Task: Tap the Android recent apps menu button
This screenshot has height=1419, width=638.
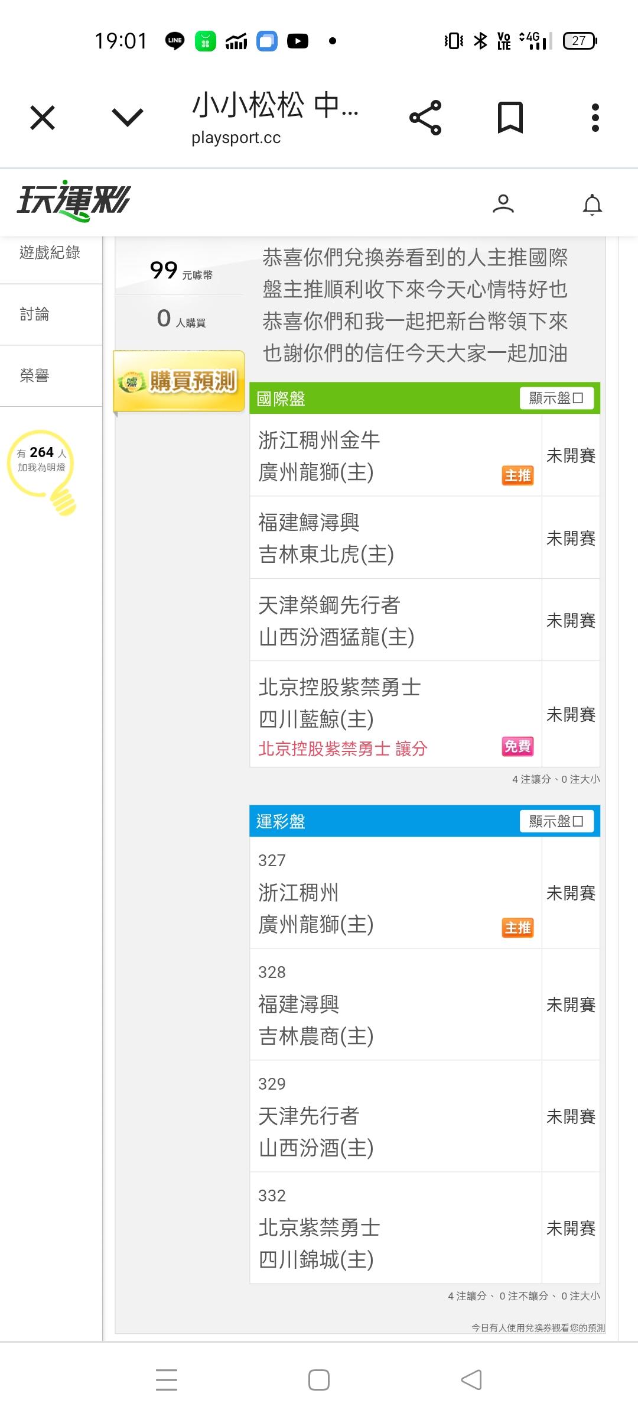Action: click(x=167, y=1380)
